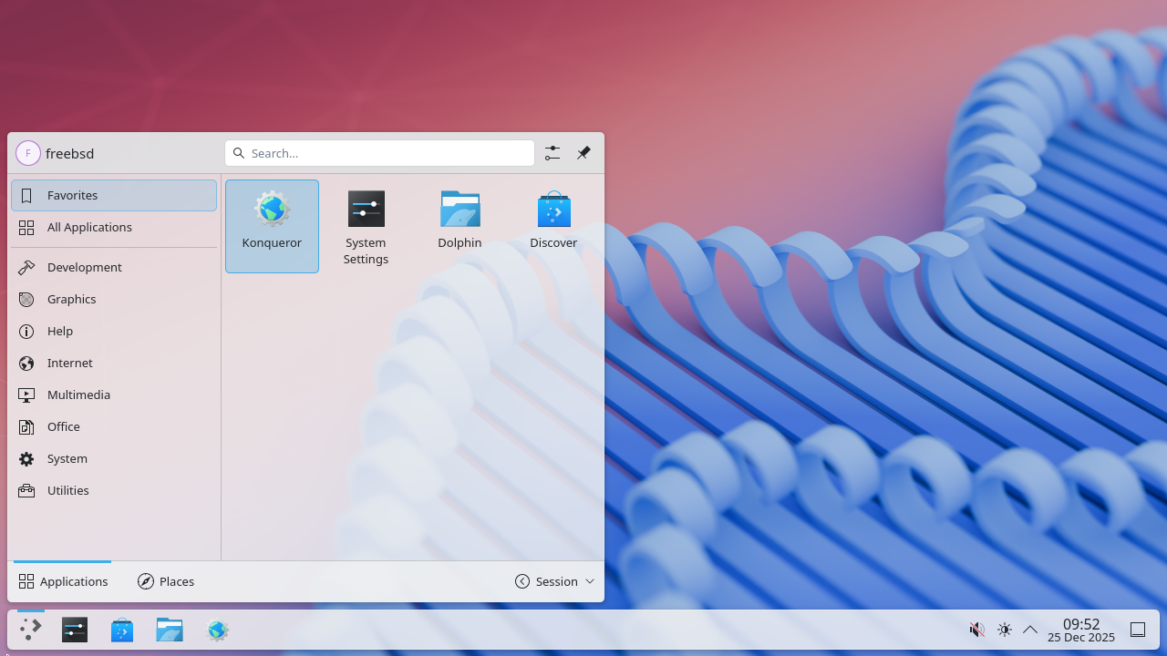Expand the hidden system tray arrow
Screen dimensions: 1167x656
(1030, 630)
